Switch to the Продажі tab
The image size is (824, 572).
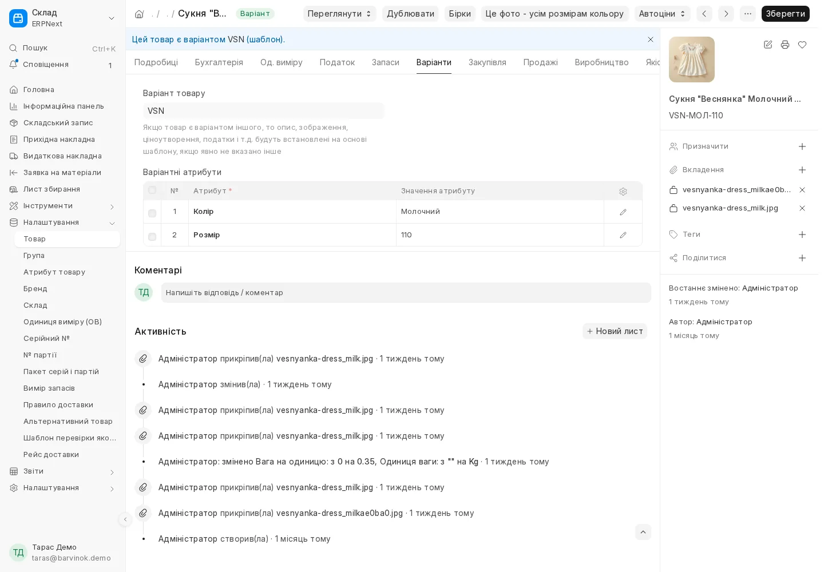pyautogui.click(x=541, y=62)
